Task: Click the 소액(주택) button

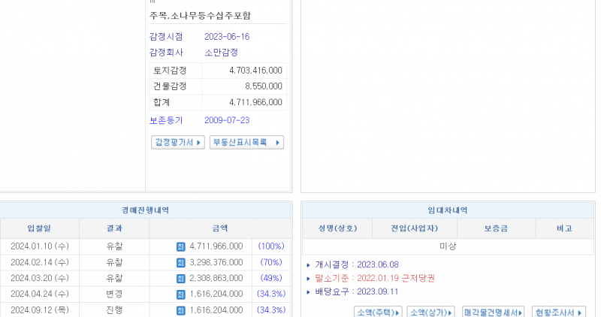Action: point(378,312)
